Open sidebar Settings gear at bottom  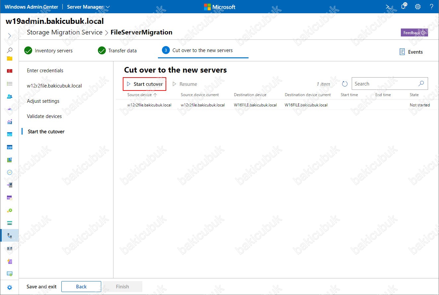pyautogui.click(x=10, y=287)
